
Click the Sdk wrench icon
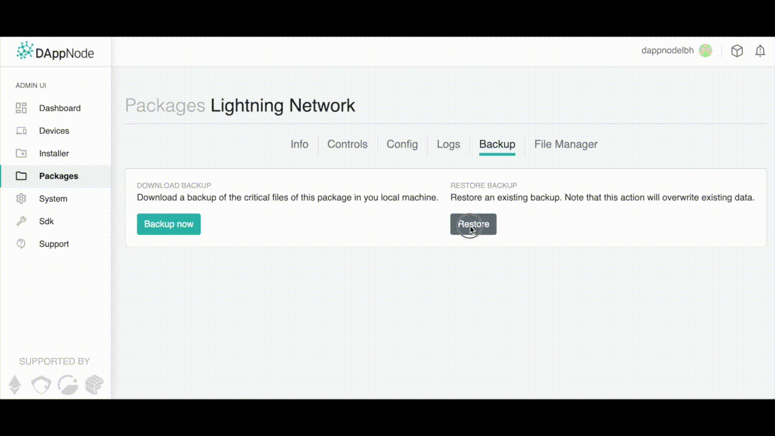click(21, 221)
